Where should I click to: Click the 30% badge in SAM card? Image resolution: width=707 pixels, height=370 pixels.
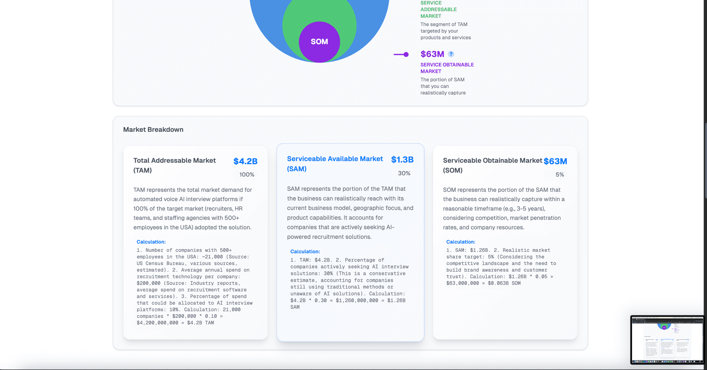coord(404,173)
